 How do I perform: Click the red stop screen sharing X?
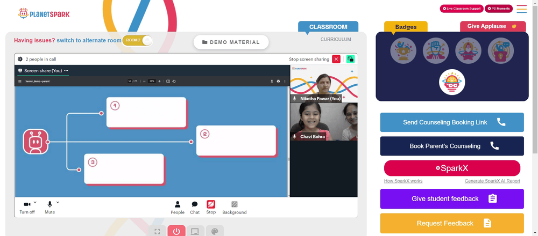[x=336, y=59]
